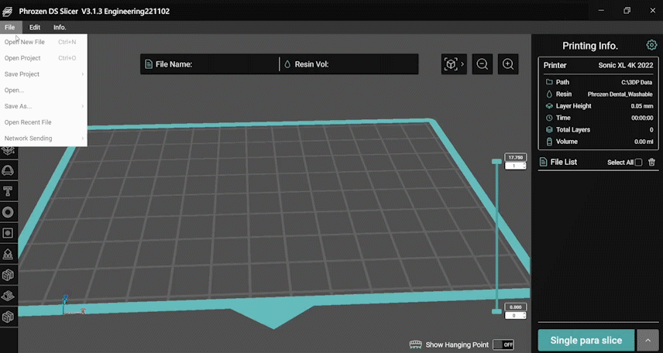The width and height of the screenshot is (663, 353).
Task: Click the Phrozen Dental_Washable resin value
Action: (620, 94)
